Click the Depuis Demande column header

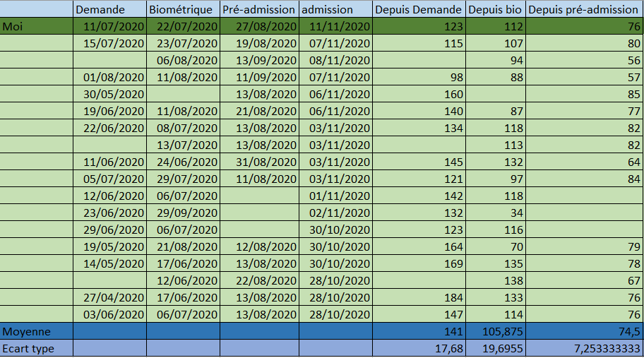[x=419, y=9]
